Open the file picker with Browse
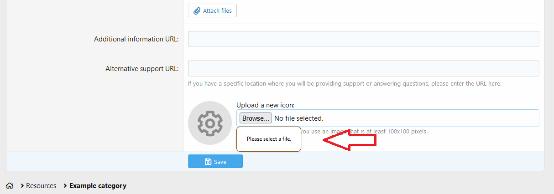Image resolution: width=554 pixels, height=194 pixels. tap(256, 118)
